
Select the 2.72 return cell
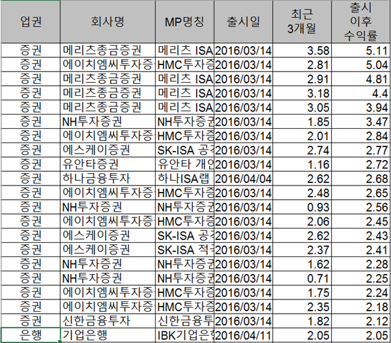(361, 164)
